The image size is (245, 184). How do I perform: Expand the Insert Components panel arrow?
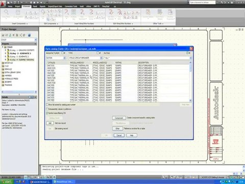[x=27, y=24]
